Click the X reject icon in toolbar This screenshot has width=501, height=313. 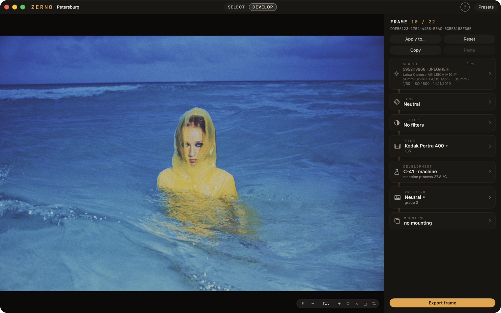pos(356,303)
